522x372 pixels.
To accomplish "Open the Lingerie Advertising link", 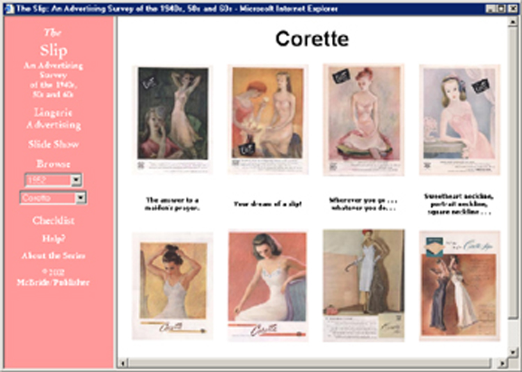I will tap(54, 118).
